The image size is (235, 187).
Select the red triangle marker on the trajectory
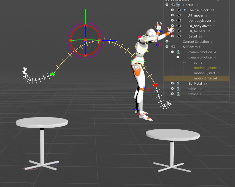point(155,85)
